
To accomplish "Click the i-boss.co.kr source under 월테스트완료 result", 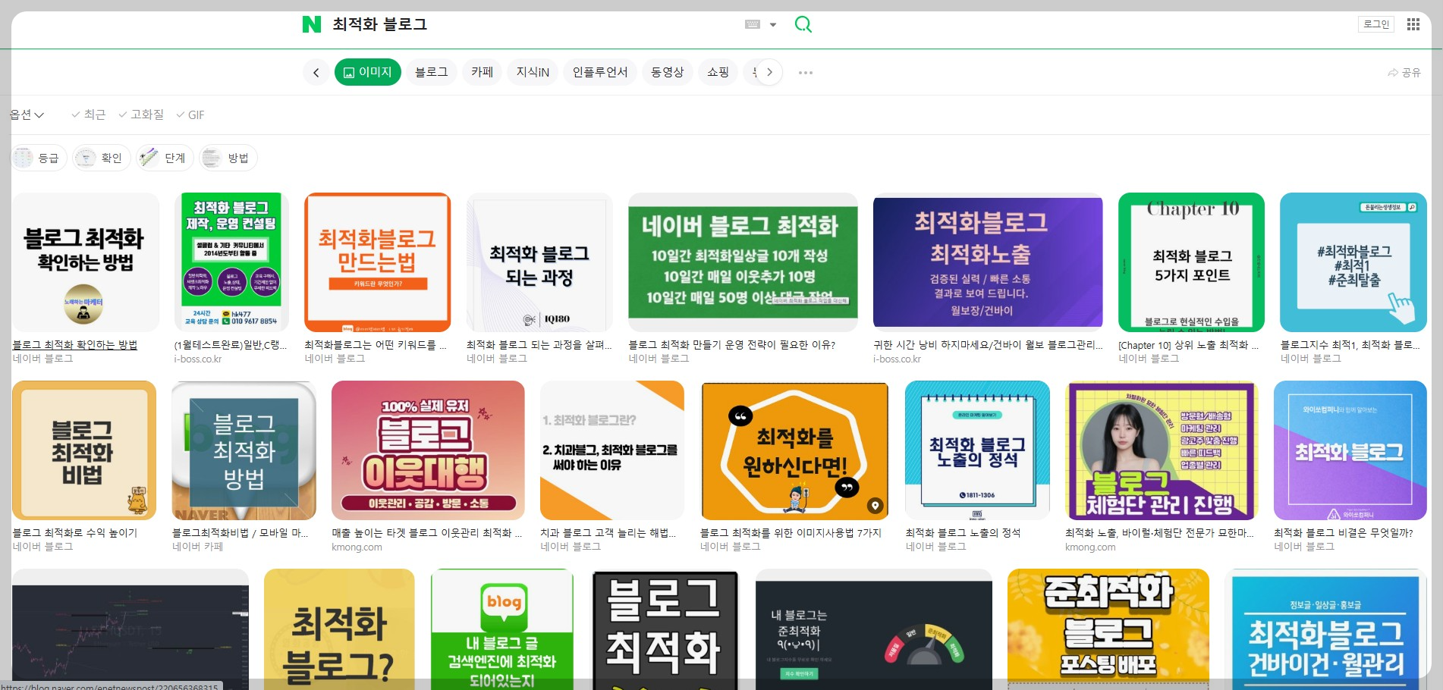I will 198,359.
